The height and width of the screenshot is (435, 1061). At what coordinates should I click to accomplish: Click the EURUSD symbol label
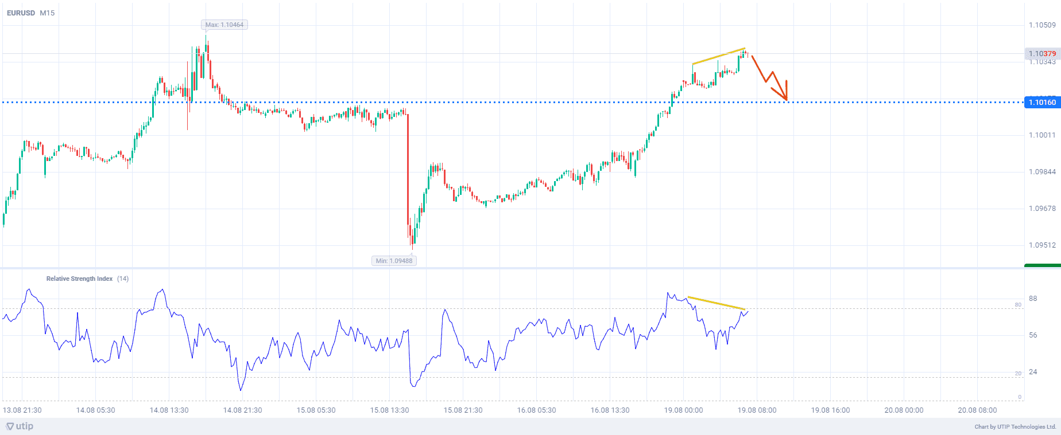21,13
